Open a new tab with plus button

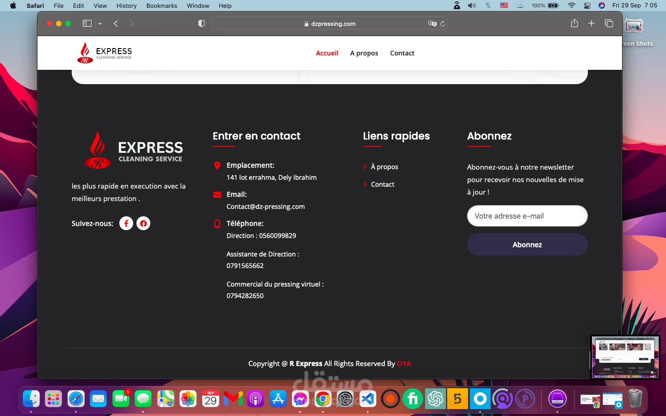coord(591,23)
